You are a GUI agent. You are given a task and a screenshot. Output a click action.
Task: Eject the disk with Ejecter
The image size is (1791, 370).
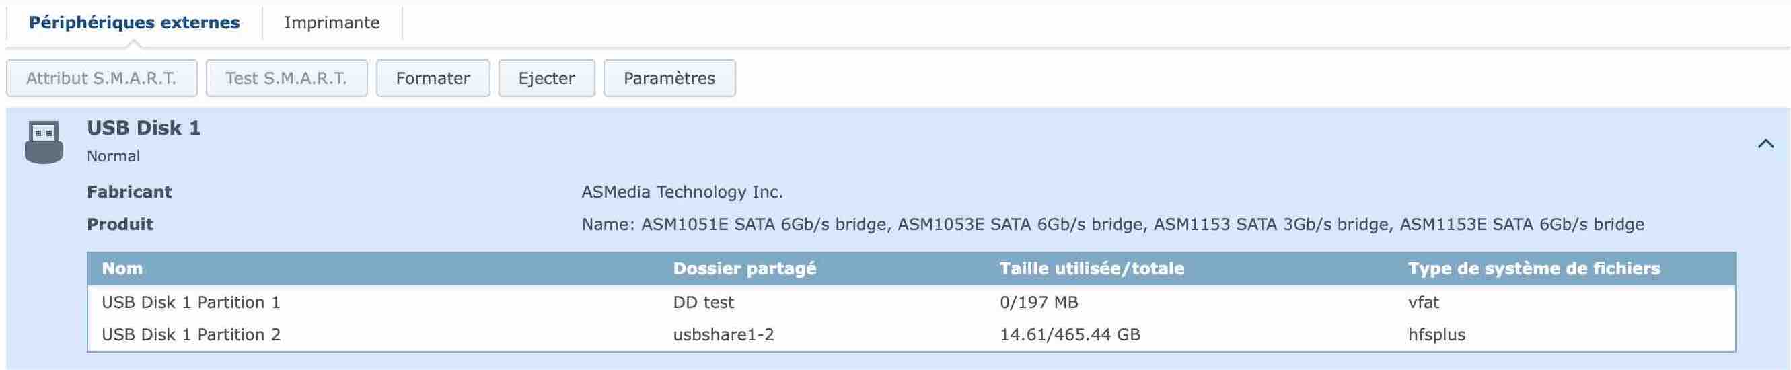point(546,79)
